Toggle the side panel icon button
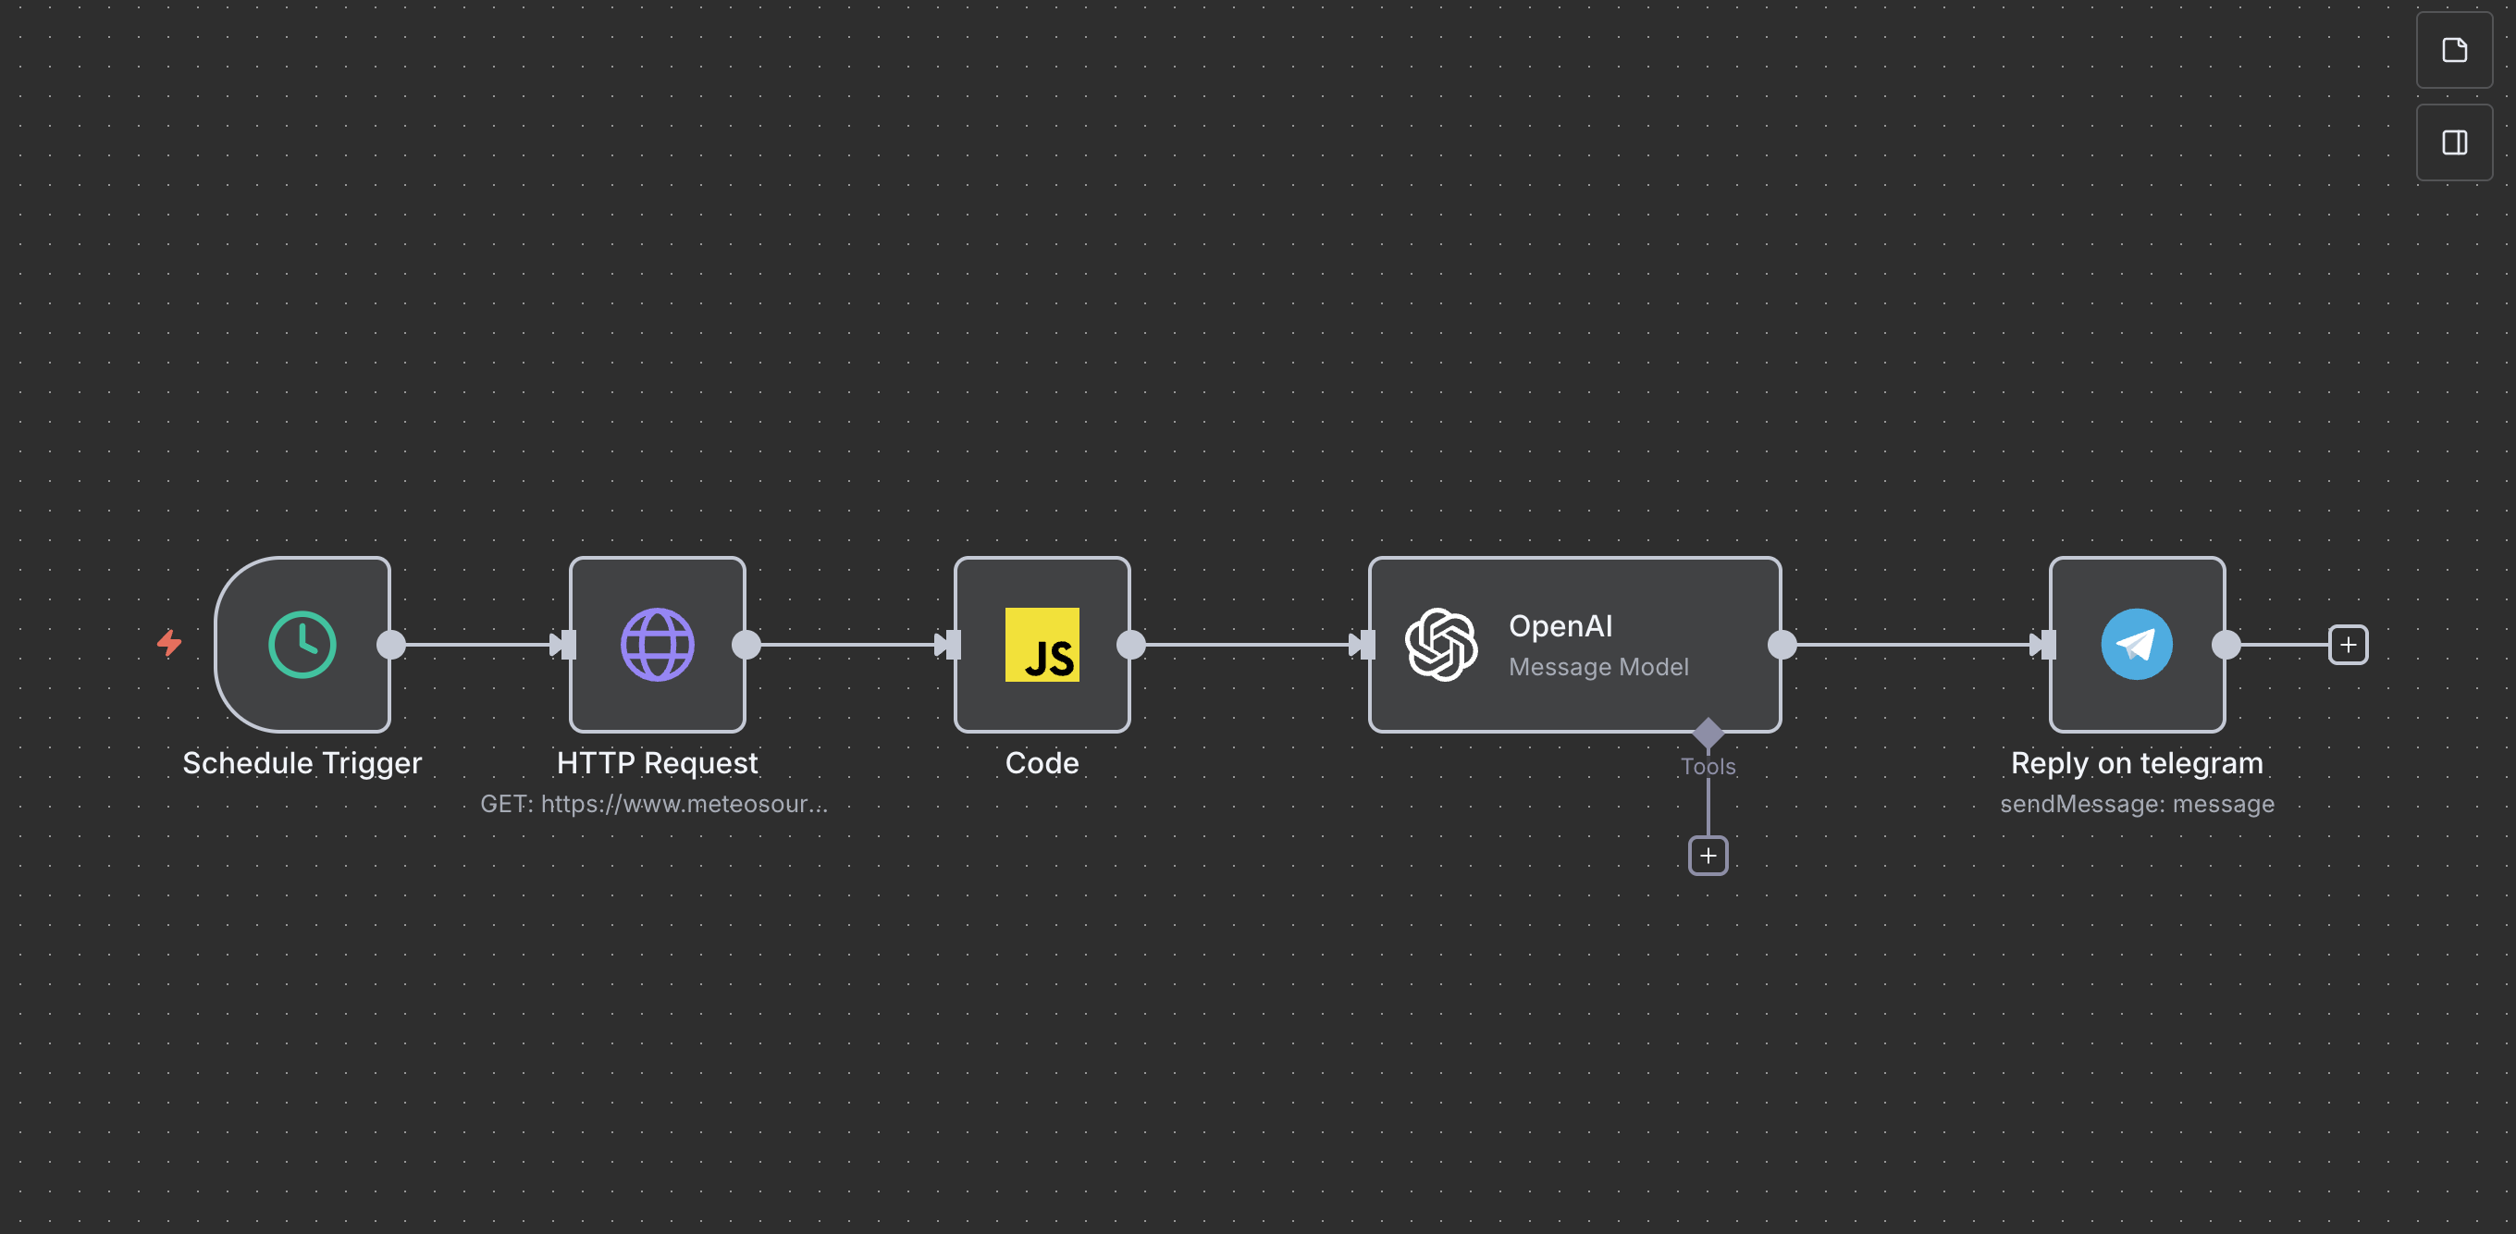 (x=2453, y=143)
